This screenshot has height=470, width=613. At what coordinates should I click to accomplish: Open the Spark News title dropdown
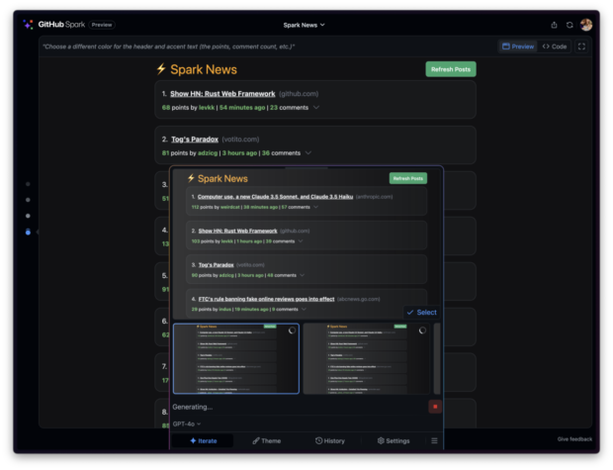point(304,25)
